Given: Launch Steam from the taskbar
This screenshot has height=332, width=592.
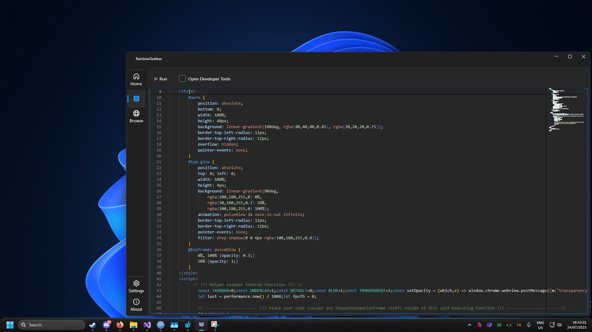Looking at the screenshot, I should point(92,325).
